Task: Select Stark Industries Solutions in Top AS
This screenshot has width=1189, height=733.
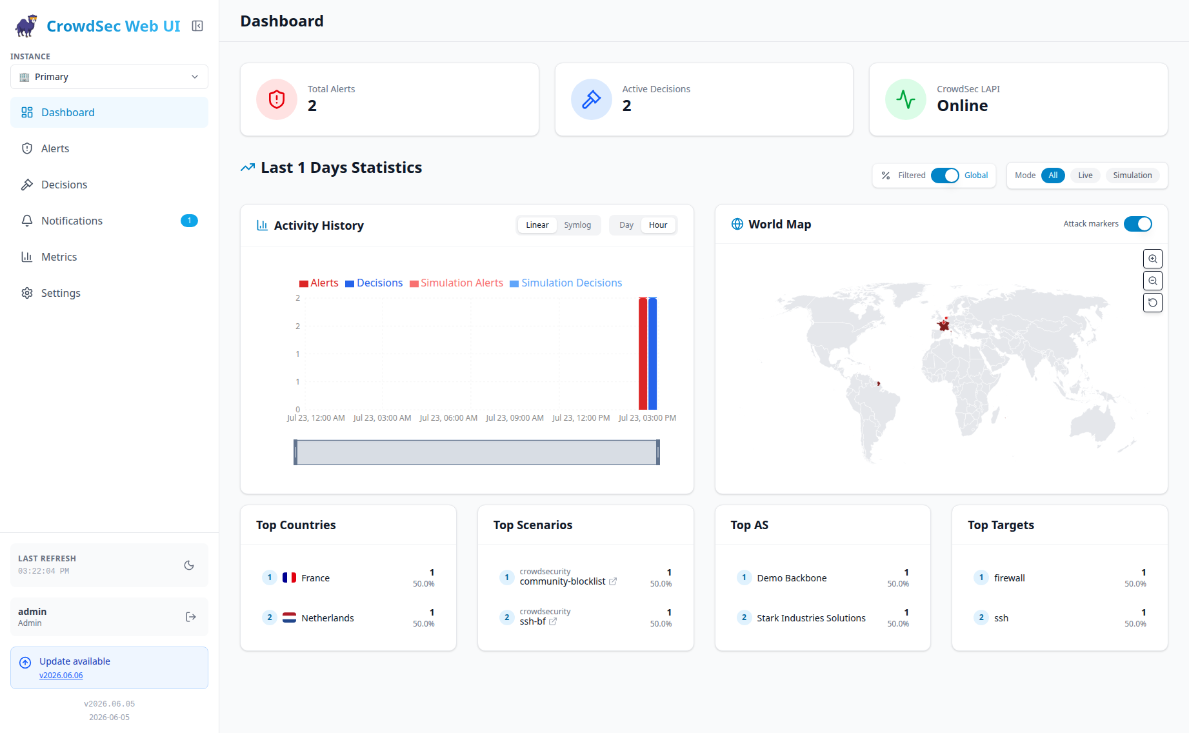Action: [x=823, y=618]
